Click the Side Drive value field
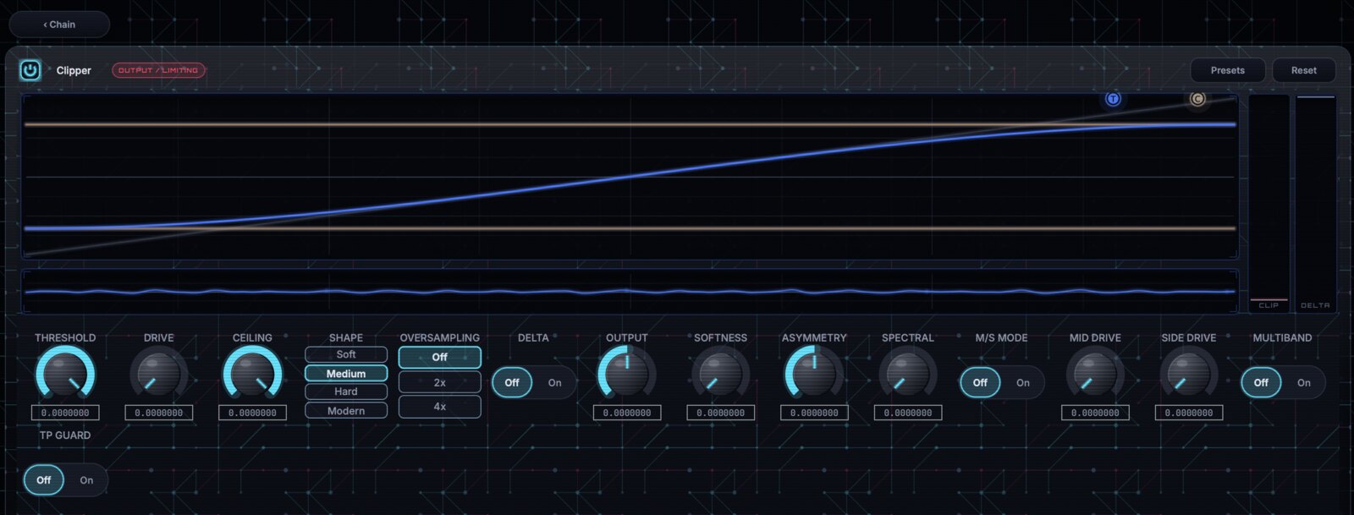 (1189, 413)
